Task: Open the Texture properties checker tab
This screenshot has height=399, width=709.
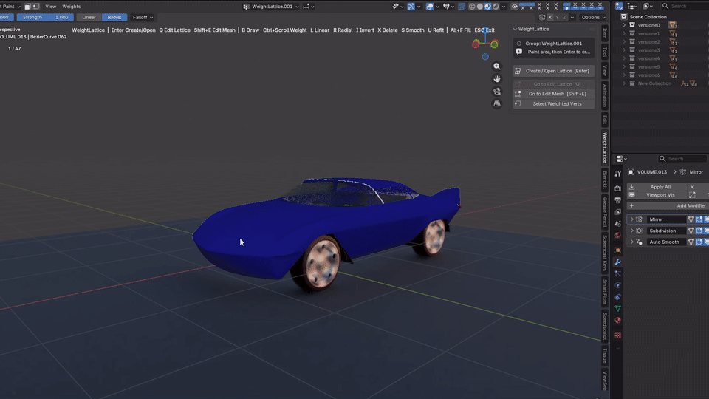Action: [x=617, y=335]
